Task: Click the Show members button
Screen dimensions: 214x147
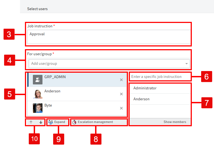Action: [175, 122]
